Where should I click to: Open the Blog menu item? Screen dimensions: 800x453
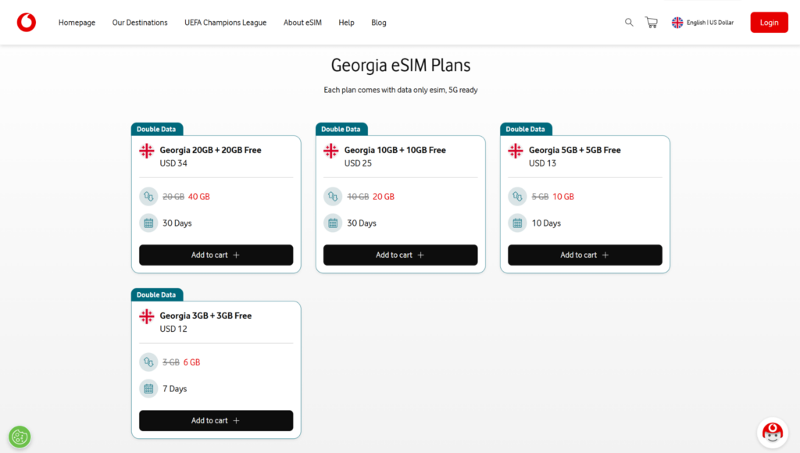pyautogui.click(x=379, y=23)
